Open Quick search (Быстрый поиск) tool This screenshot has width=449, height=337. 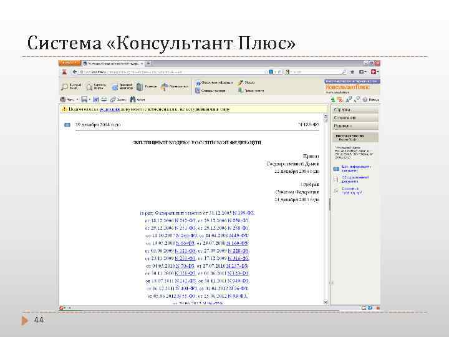pos(71,86)
